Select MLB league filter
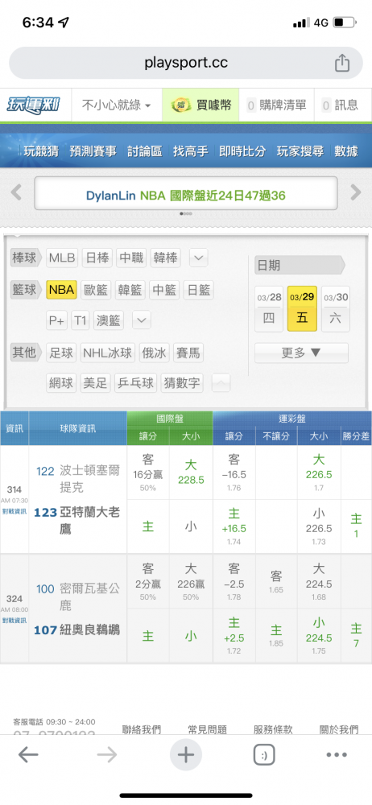Viewport: 372px width, 805px height. coord(62,258)
